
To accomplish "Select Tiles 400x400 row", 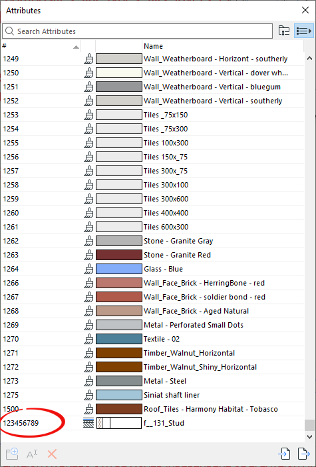I will (152, 213).
